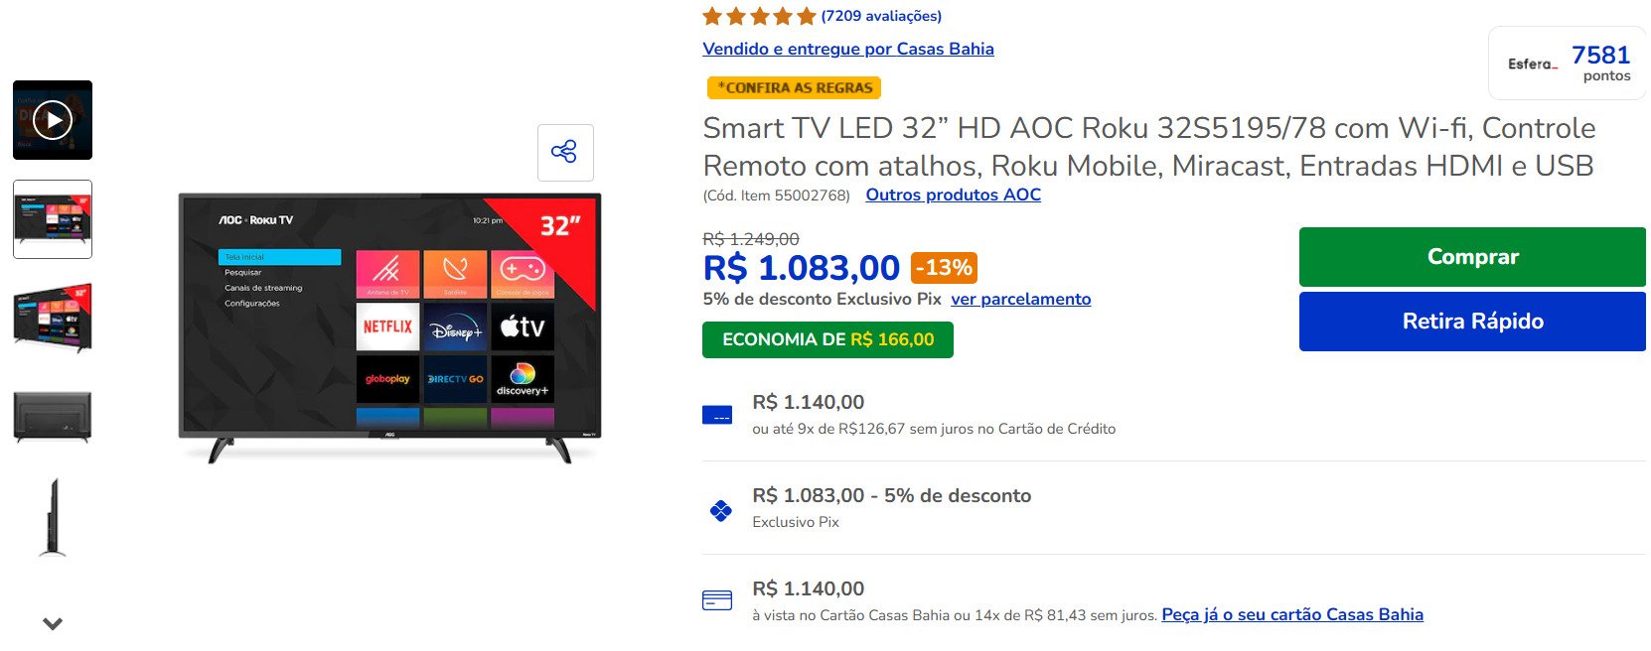Image resolution: width=1651 pixels, height=651 pixels.
Task: Select the angled-view TV thumbnail
Action: 53,318
